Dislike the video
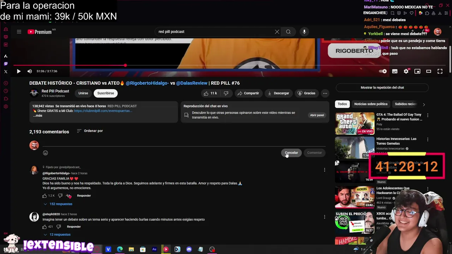 click(x=226, y=93)
